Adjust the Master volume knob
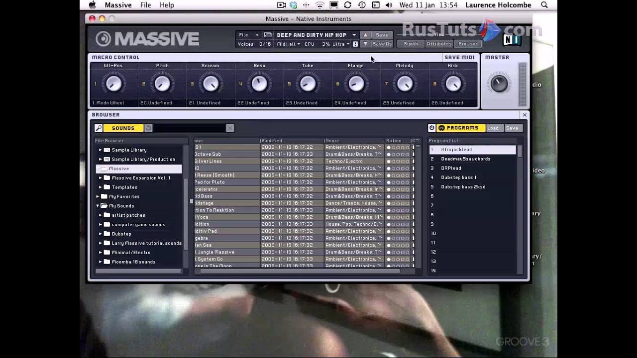The width and height of the screenshot is (637, 358). click(x=499, y=84)
